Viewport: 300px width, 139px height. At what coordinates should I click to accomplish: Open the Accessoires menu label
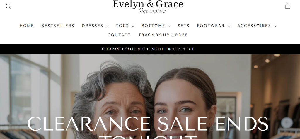pos(254,26)
